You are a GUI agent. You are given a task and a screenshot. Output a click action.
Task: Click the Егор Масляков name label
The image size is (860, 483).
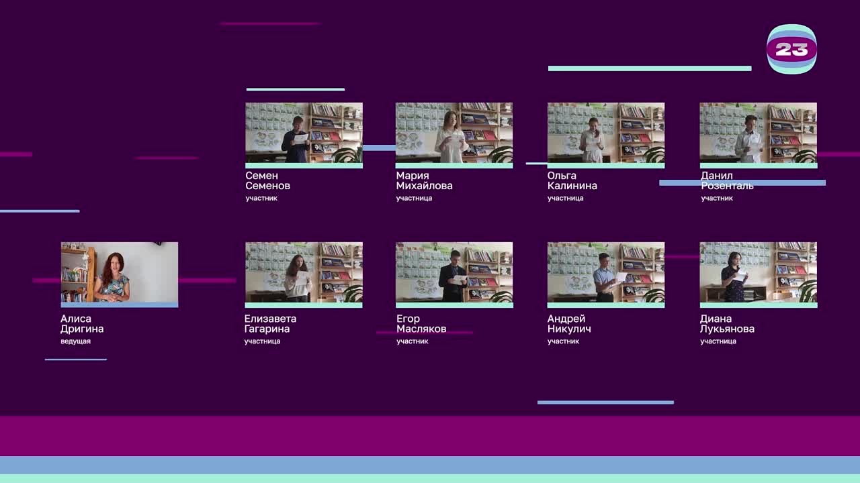click(421, 324)
